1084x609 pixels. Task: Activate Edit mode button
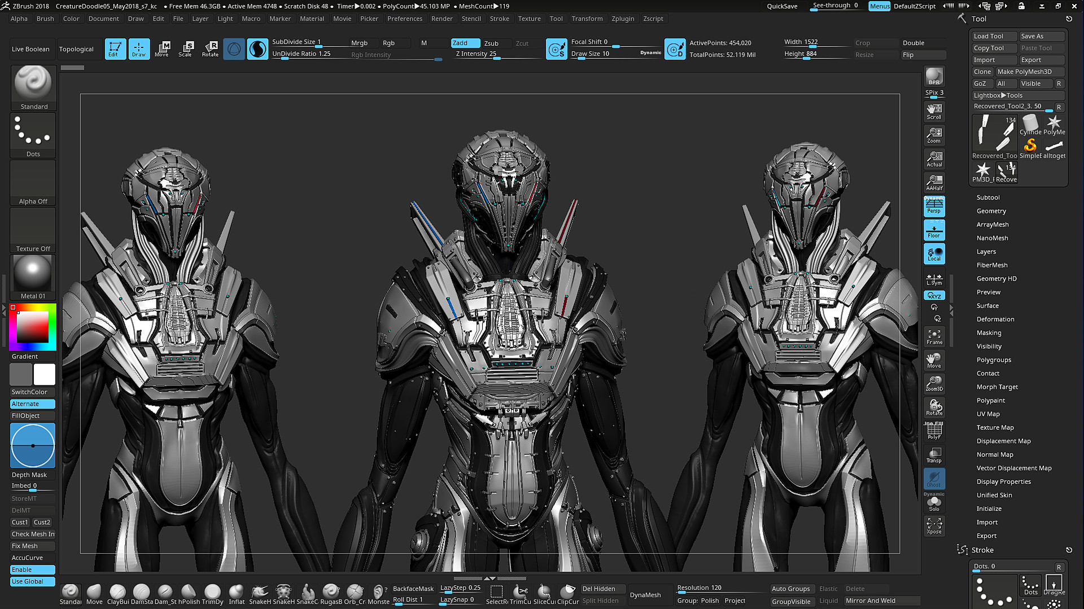[115, 49]
